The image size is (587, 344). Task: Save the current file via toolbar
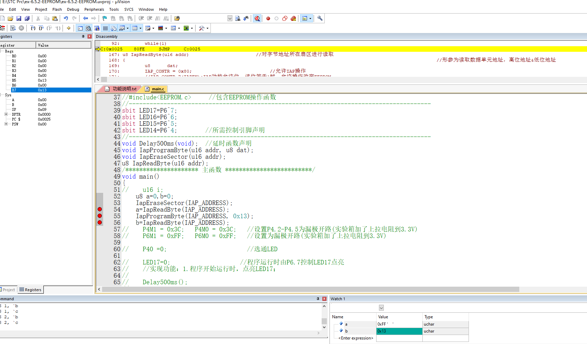[x=19, y=18]
